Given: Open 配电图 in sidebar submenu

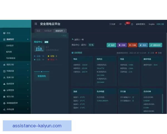Looking at the screenshot, I should pyautogui.click(x=9, y=52).
